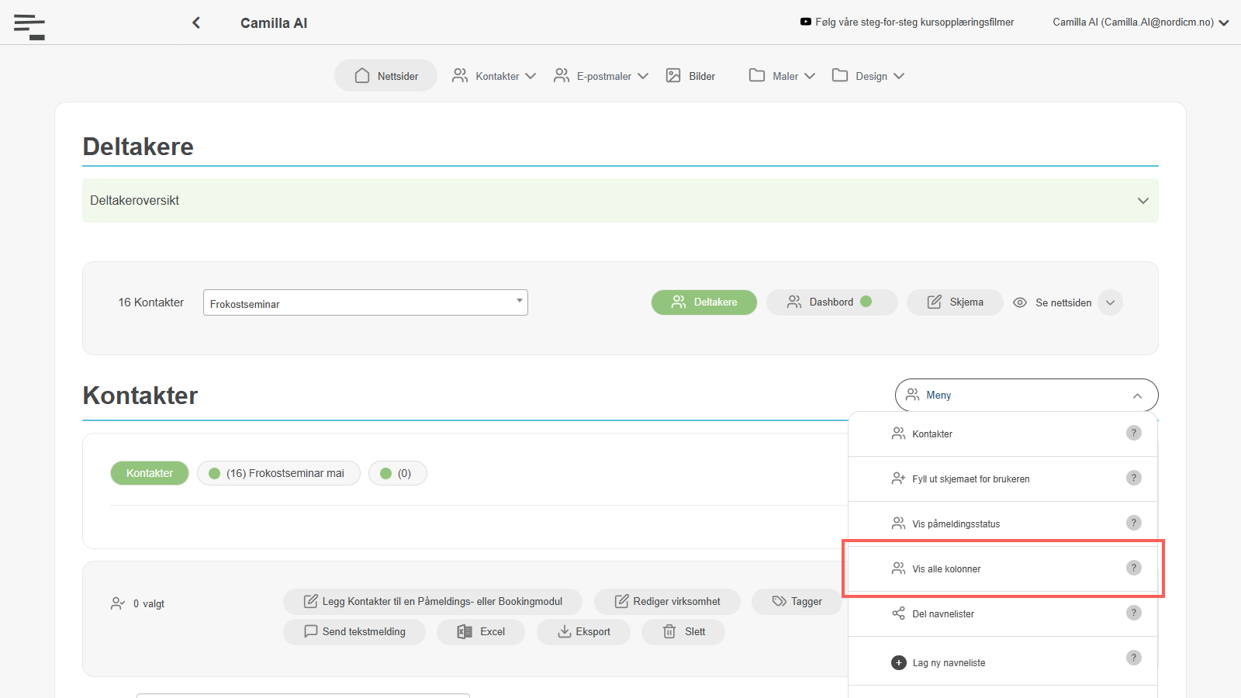
Task: Click the share icon on Del navnelister
Action: [898, 613]
